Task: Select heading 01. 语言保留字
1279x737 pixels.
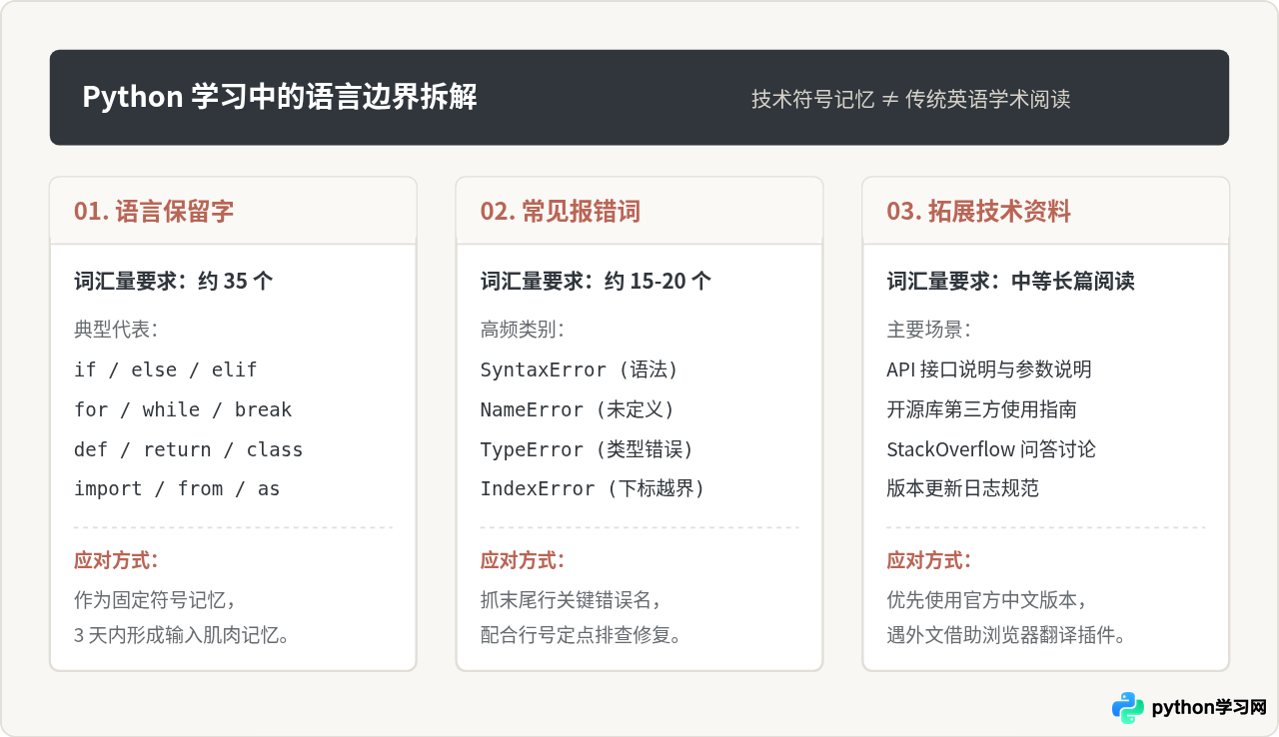Action: click(154, 211)
